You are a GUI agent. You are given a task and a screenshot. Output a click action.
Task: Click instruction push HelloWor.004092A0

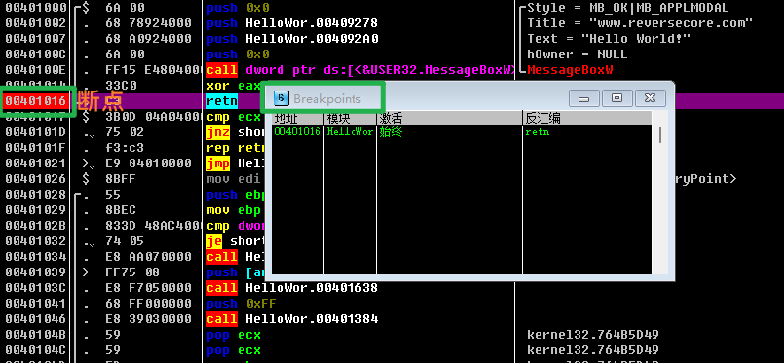[292, 39]
